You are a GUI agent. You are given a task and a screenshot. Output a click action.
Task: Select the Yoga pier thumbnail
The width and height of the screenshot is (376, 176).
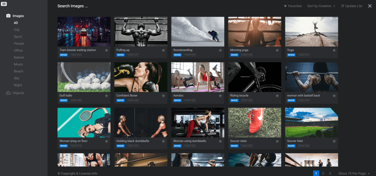(311, 31)
